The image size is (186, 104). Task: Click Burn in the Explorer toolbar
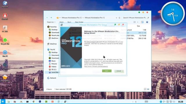(69, 22)
